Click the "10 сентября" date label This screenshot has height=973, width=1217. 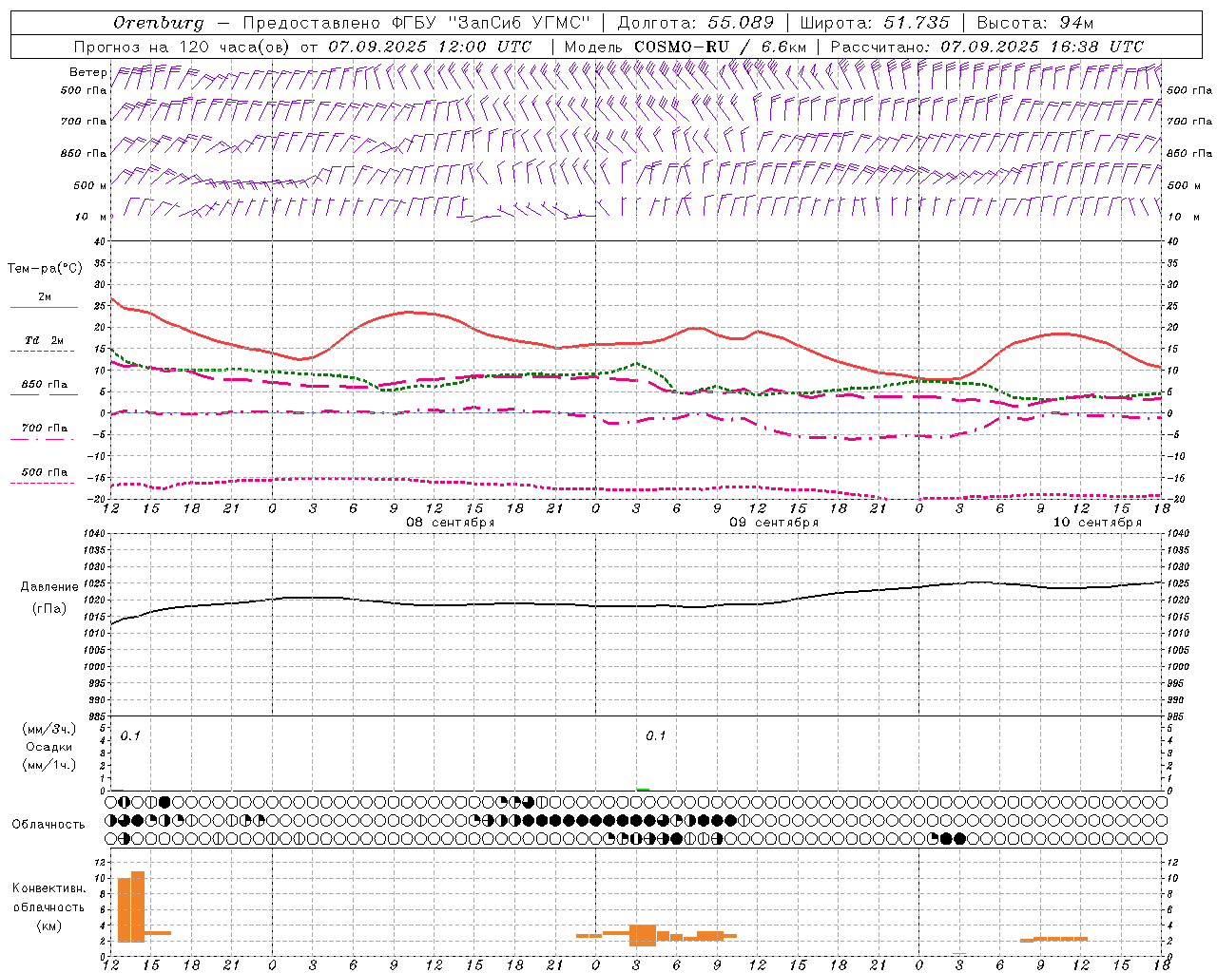tap(1097, 523)
